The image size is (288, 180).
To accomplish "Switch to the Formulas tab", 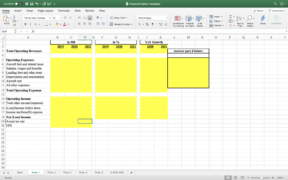I will pos(64,11).
